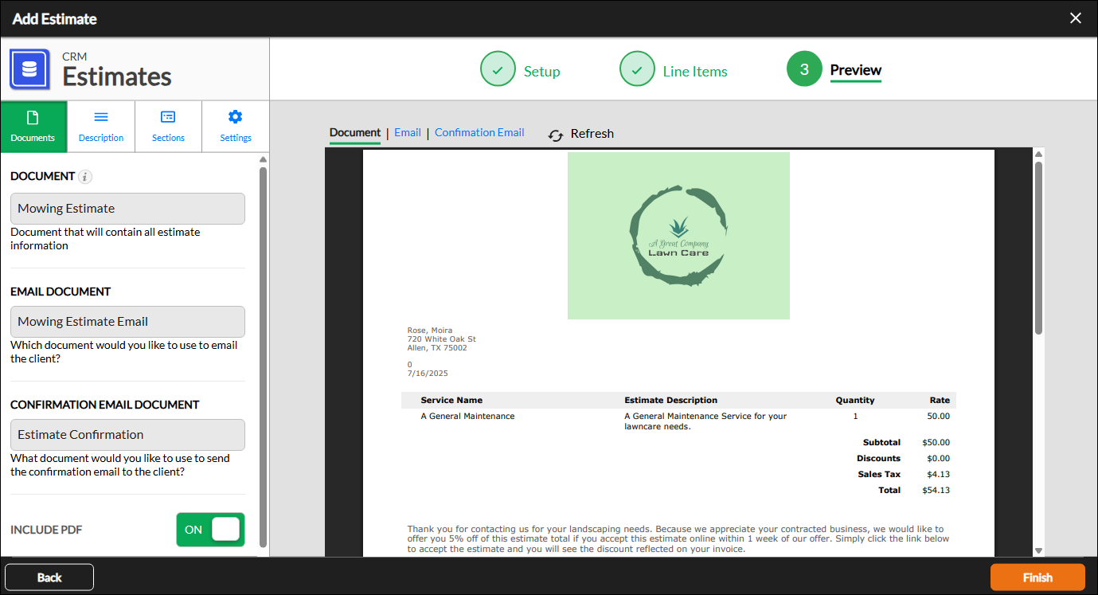Select step 3 Preview circle
Image resolution: width=1098 pixels, height=595 pixels.
click(804, 69)
